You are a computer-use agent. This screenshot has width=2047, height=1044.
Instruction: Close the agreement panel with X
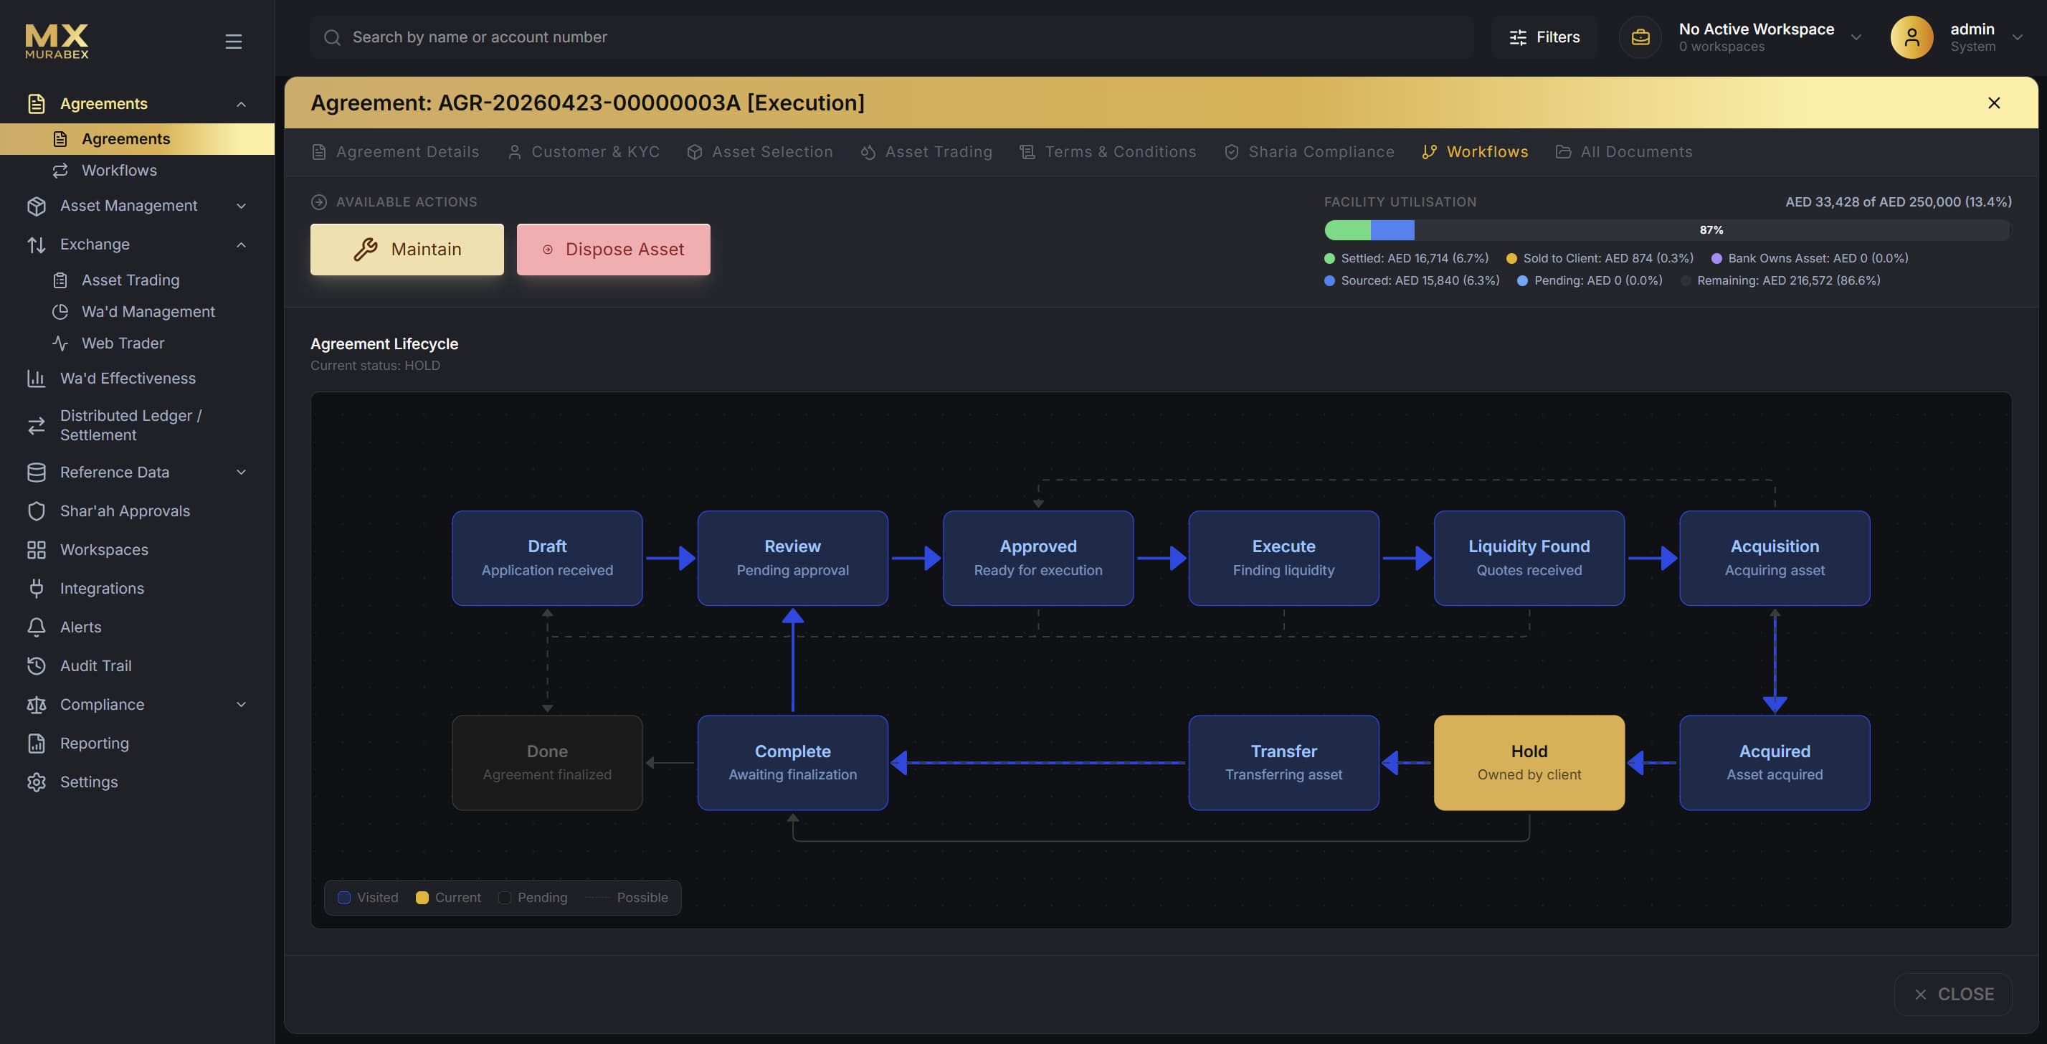1994,103
